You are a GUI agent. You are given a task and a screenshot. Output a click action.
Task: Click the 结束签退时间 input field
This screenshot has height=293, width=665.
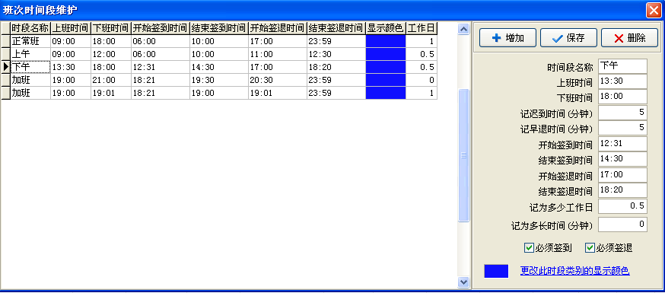click(x=622, y=190)
